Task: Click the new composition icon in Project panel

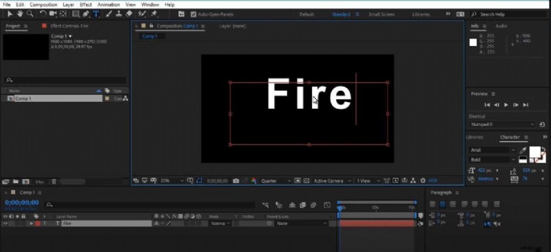Action: tap(25, 182)
